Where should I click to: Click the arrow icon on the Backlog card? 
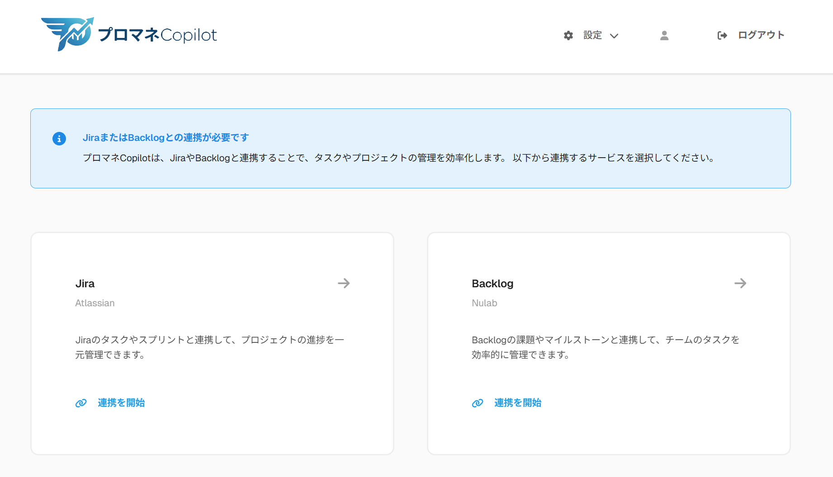(x=740, y=283)
